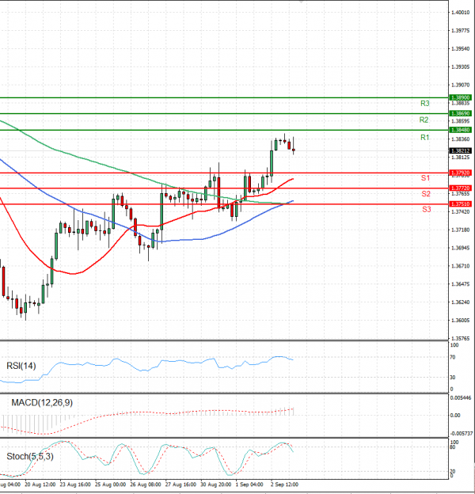The image size is (475, 494).
Task: Select the current price tag 1.38212
Action: tap(460, 151)
